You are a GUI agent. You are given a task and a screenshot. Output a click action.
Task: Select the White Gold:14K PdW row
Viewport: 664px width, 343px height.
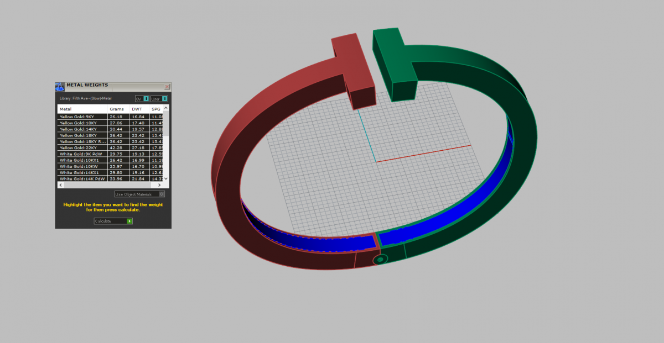tap(110, 178)
